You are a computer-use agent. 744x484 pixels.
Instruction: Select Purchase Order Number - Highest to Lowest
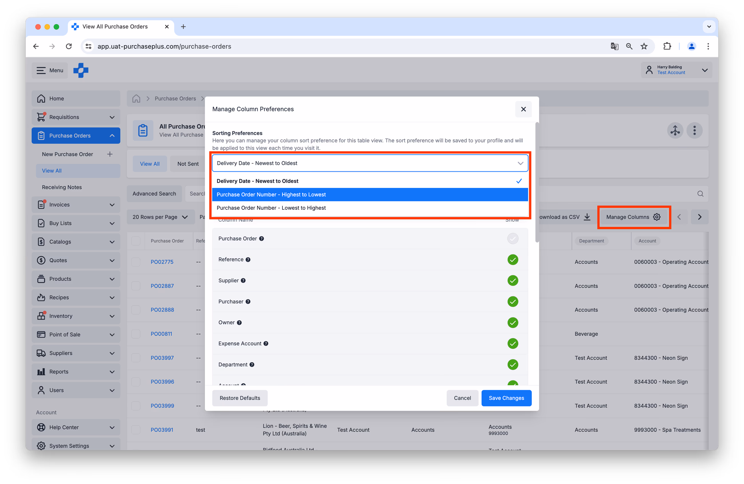(370, 194)
